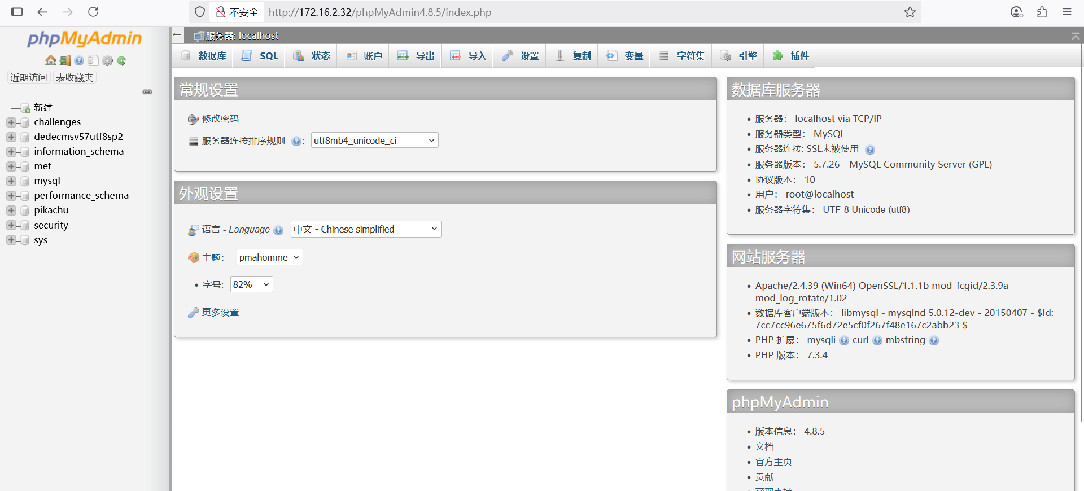
Task: Expand the met database node
Action: [x=11, y=166]
